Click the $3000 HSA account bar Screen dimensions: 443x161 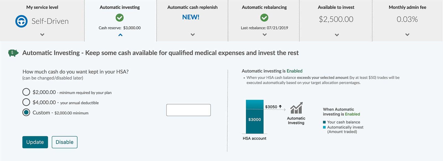coord(254,119)
